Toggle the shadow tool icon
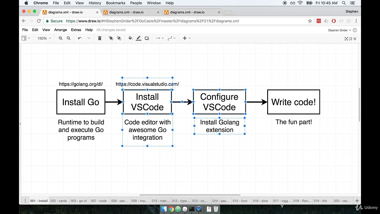This screenshot has width=380, height=214. 147,38
